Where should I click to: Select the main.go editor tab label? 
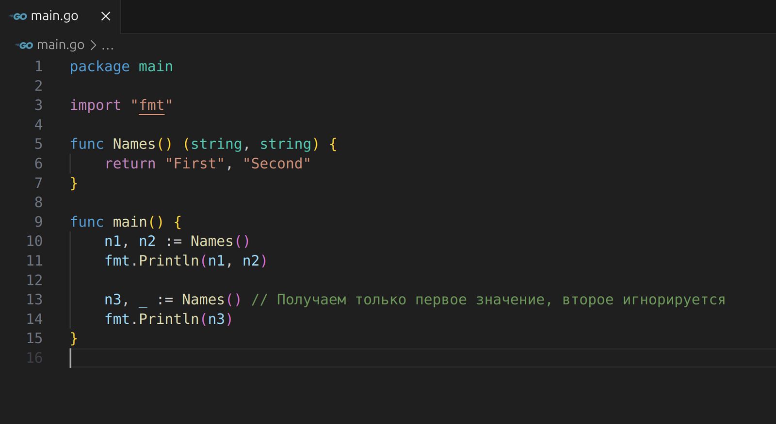point(54,16)
